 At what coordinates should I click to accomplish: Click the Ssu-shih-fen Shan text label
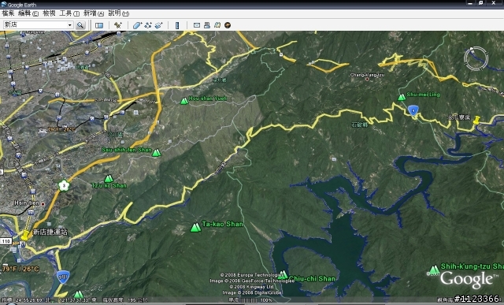click(127, 150)
